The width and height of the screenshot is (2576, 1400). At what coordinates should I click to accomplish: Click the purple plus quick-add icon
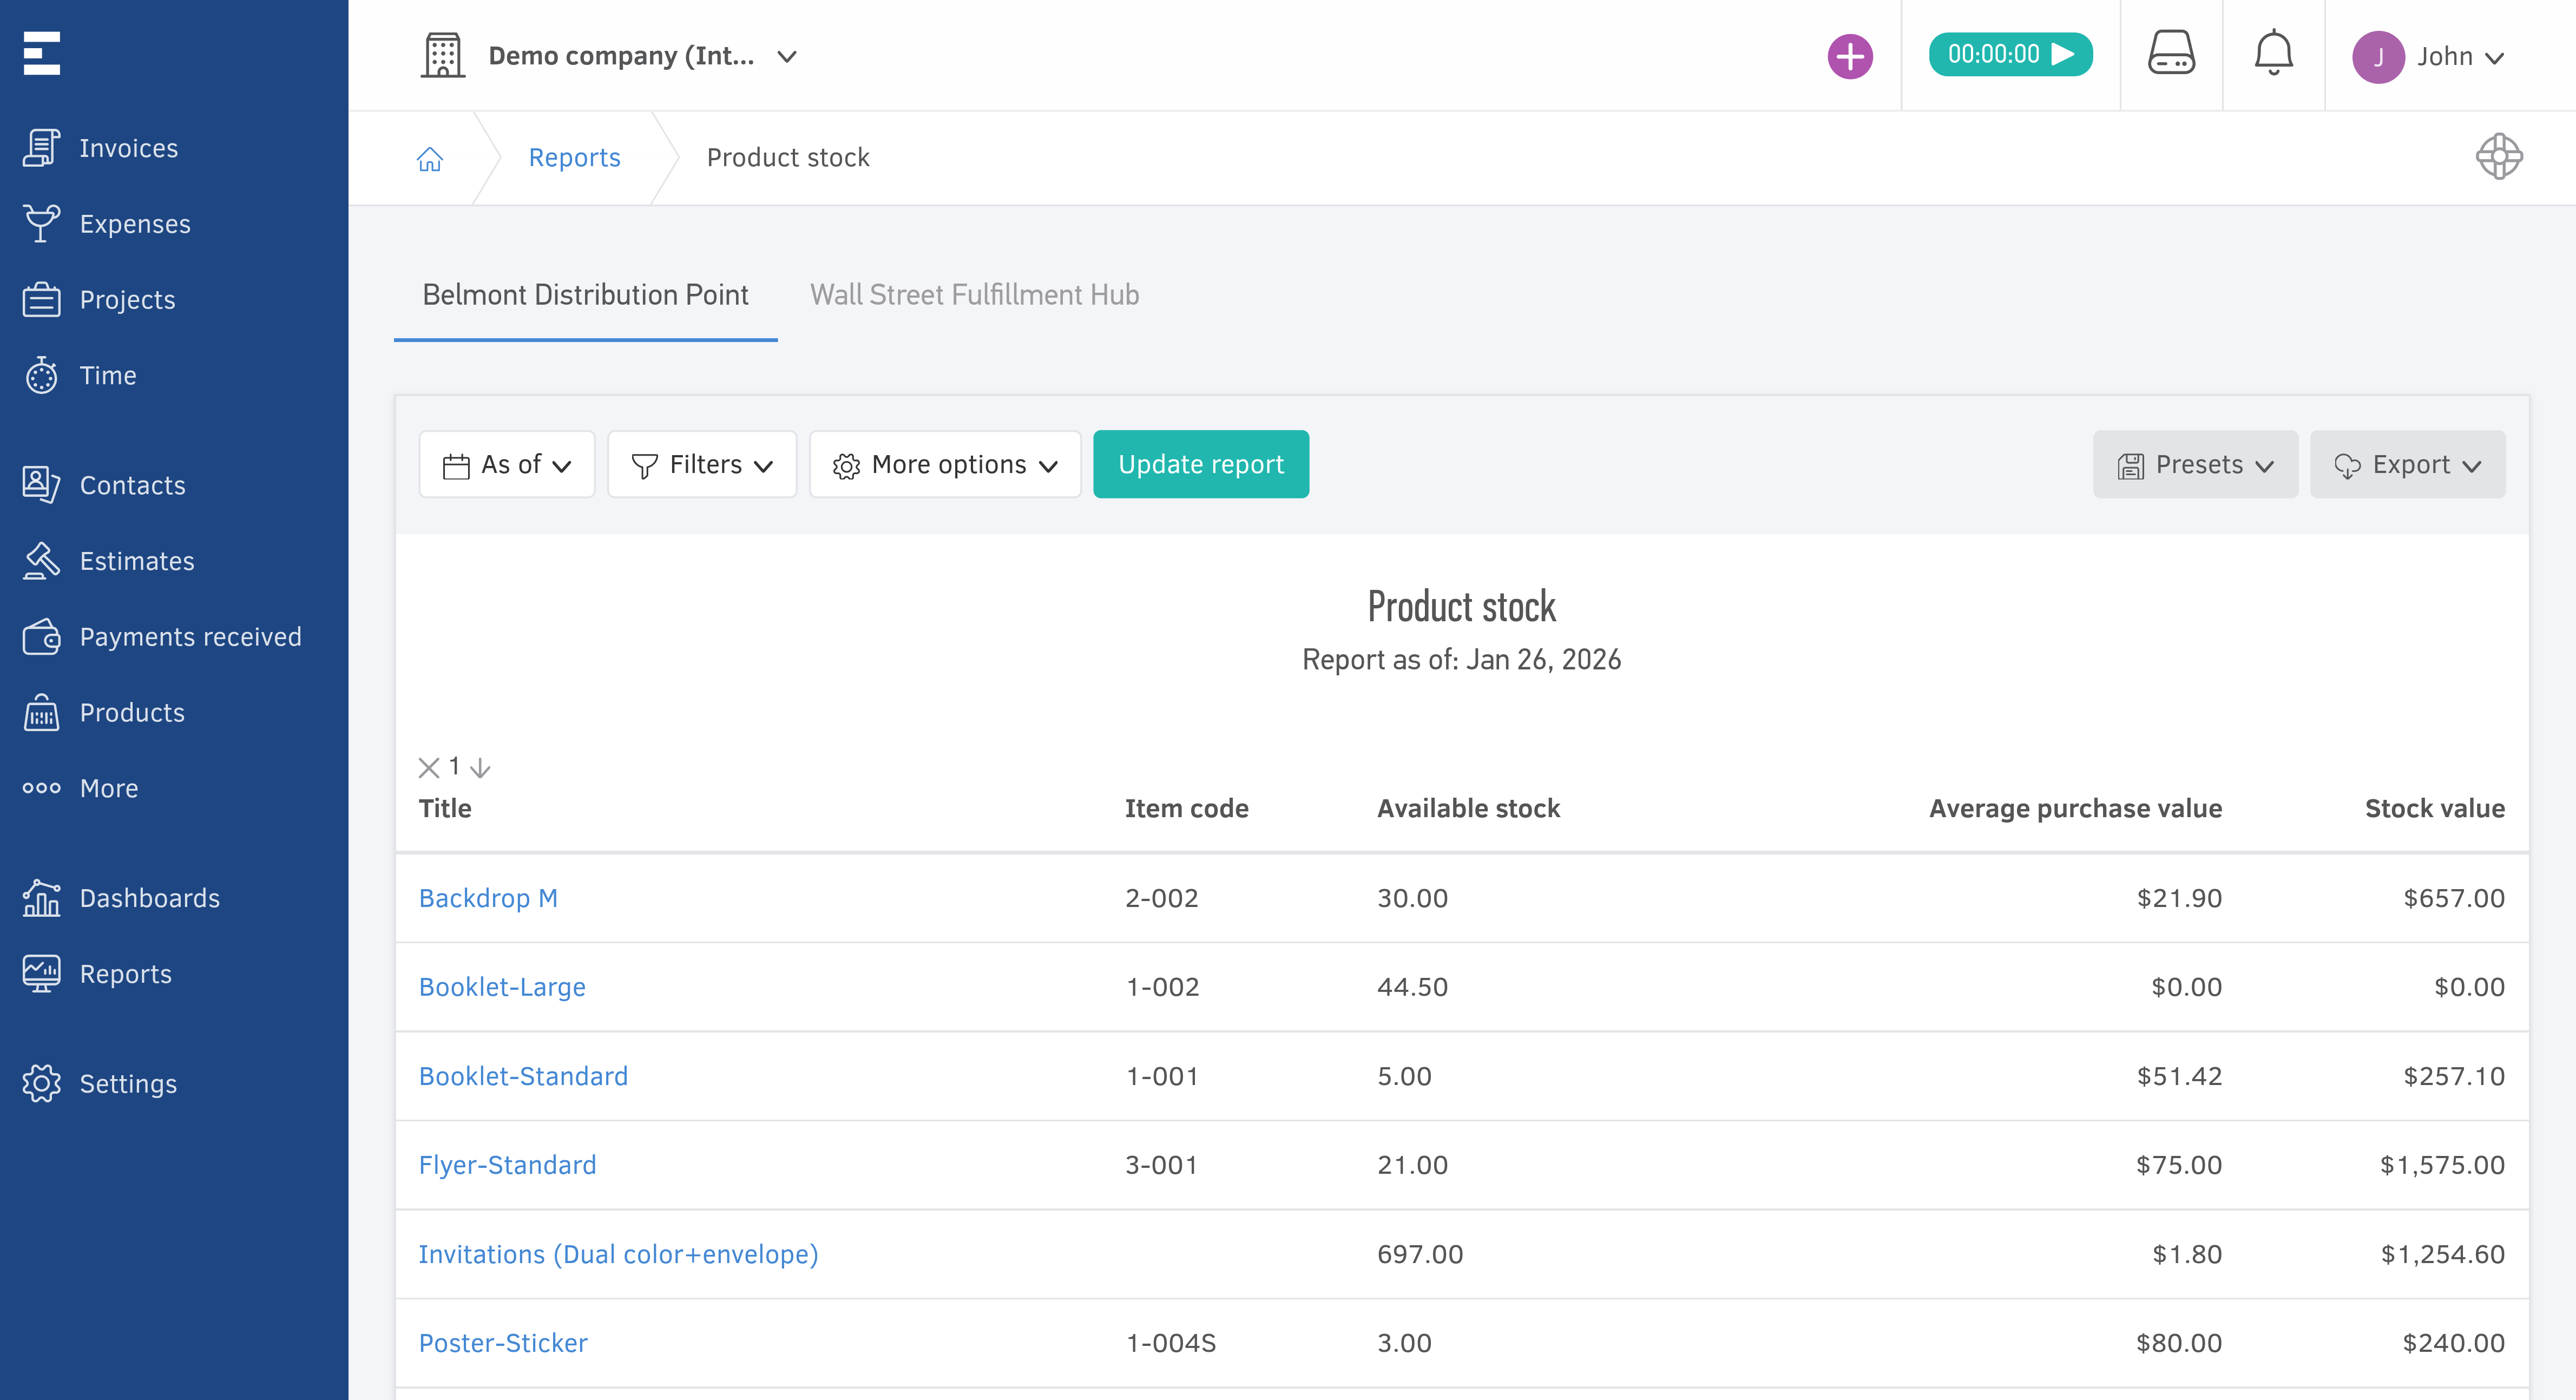tap(1849, 56)
